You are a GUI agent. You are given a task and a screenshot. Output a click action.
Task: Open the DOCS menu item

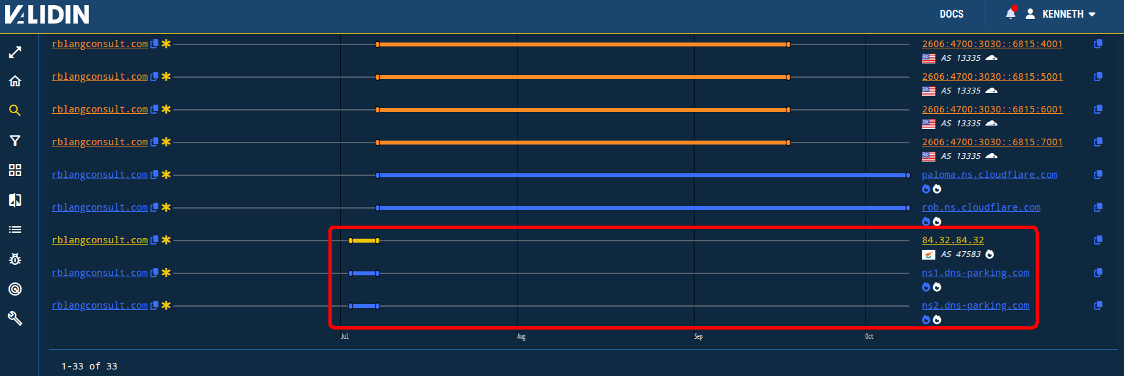pyautogui.click(x=951, y=14)
